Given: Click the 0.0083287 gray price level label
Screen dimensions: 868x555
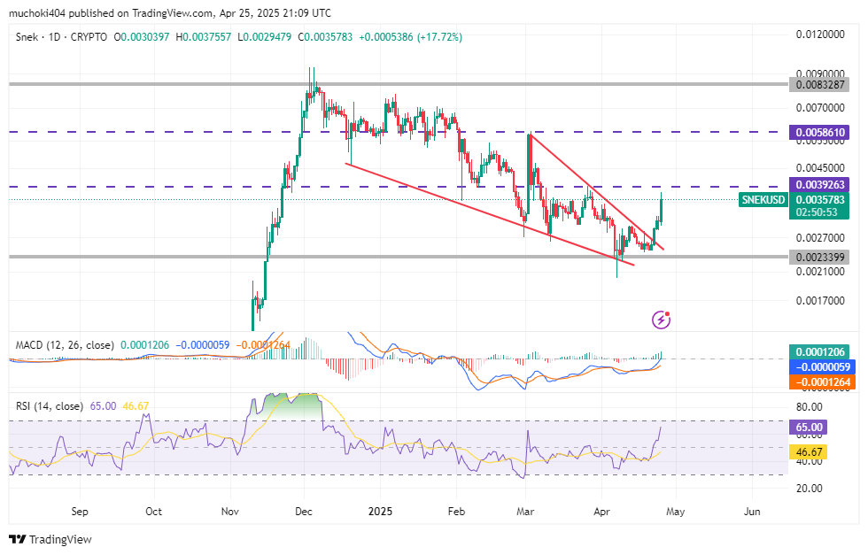Looking at the screenshot, I should coord(821,85).
